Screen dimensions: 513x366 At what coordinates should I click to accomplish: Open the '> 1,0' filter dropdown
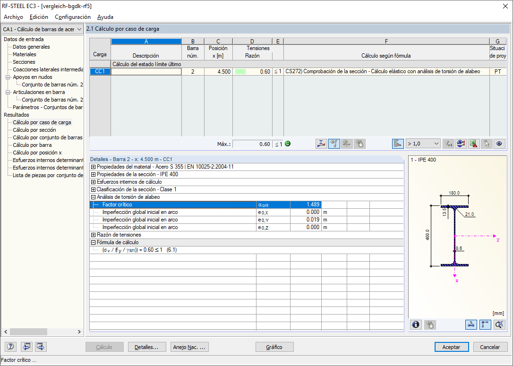pos(423,144)
